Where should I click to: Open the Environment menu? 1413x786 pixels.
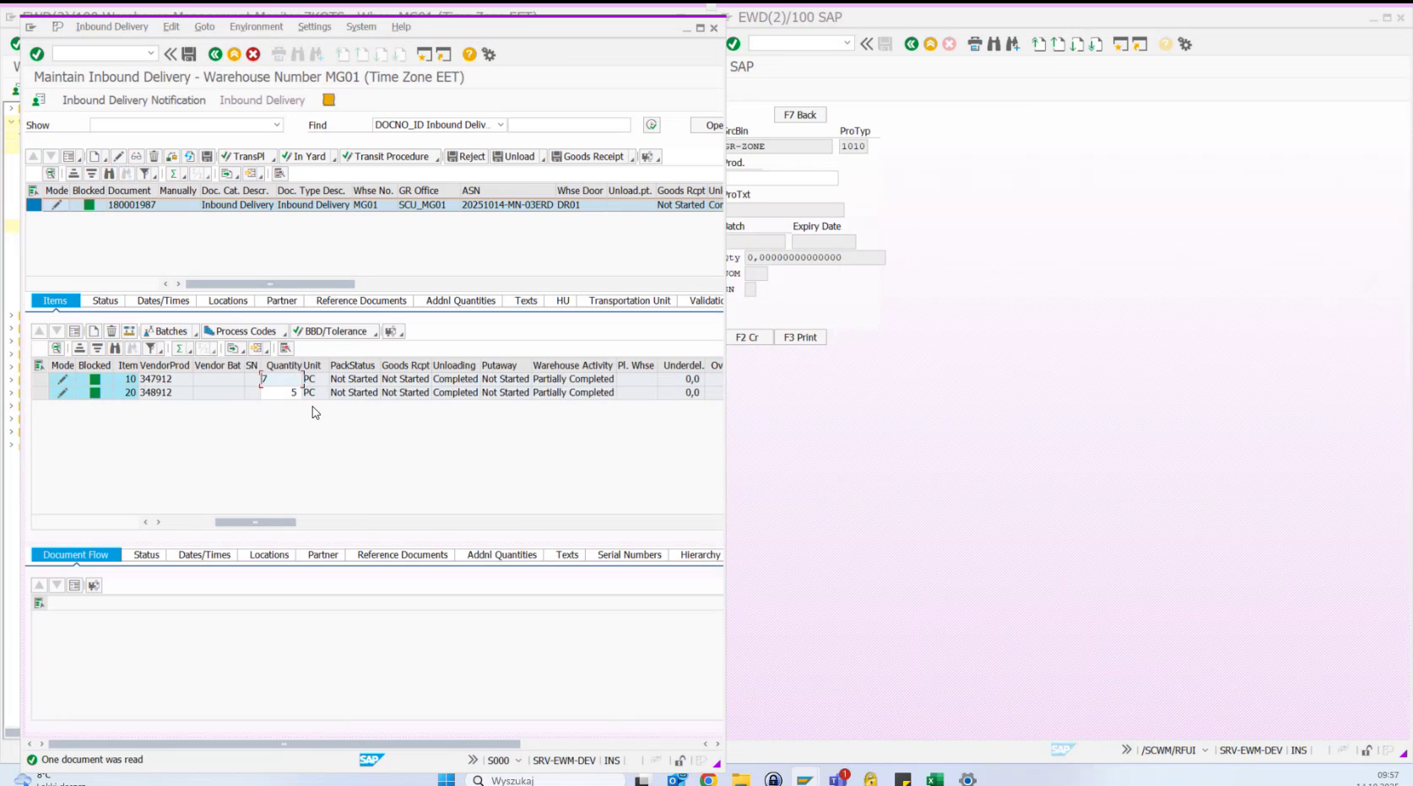tap(257, 26)
